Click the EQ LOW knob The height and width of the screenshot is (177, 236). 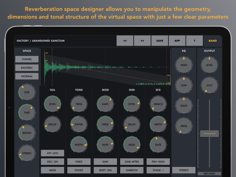pyautogui.click(x=184, y=86)
